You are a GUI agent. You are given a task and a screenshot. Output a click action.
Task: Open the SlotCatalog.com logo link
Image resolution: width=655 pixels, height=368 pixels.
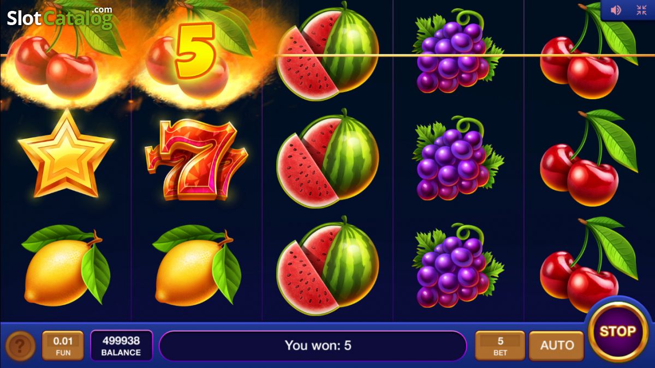click(59, 17)
